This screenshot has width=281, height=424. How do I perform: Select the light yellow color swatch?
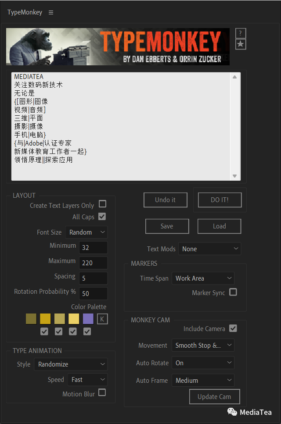[74, 319]
